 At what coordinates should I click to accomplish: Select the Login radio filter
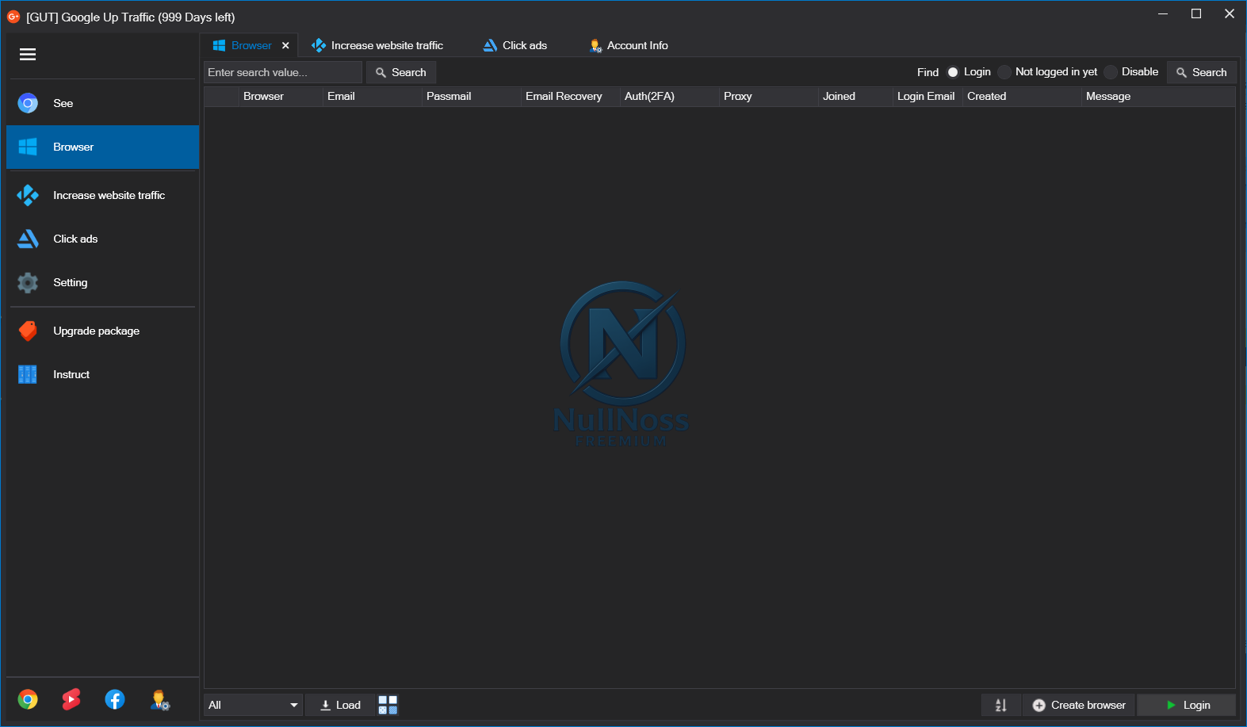pyautogui.click(x=953, y=72)
